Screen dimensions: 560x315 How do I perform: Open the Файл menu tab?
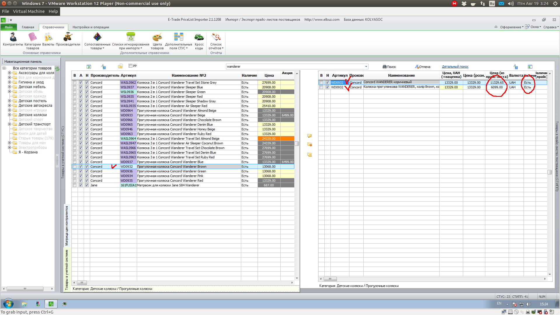click(8, 27)
